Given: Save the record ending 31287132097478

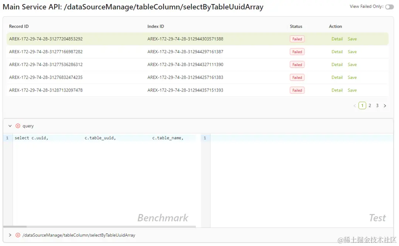Looking at the screenshot, I should pyautogui.click(x=352, y=90).
